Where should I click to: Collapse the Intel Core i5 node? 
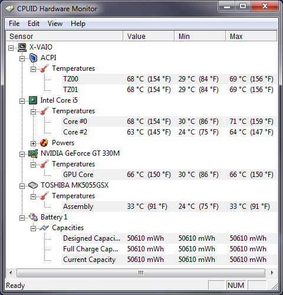[x=22, y=101]
